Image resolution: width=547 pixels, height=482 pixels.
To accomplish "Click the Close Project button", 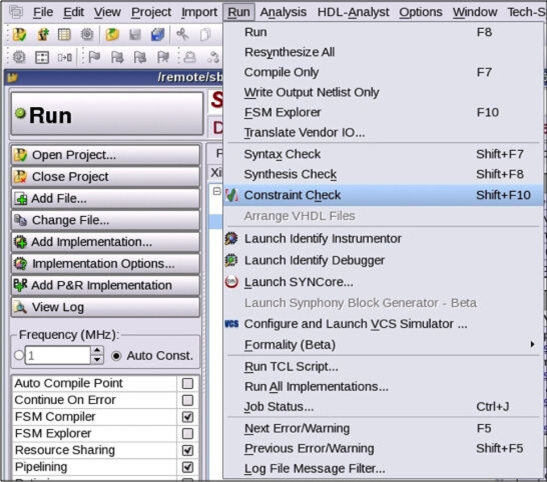I will (106, 177).
